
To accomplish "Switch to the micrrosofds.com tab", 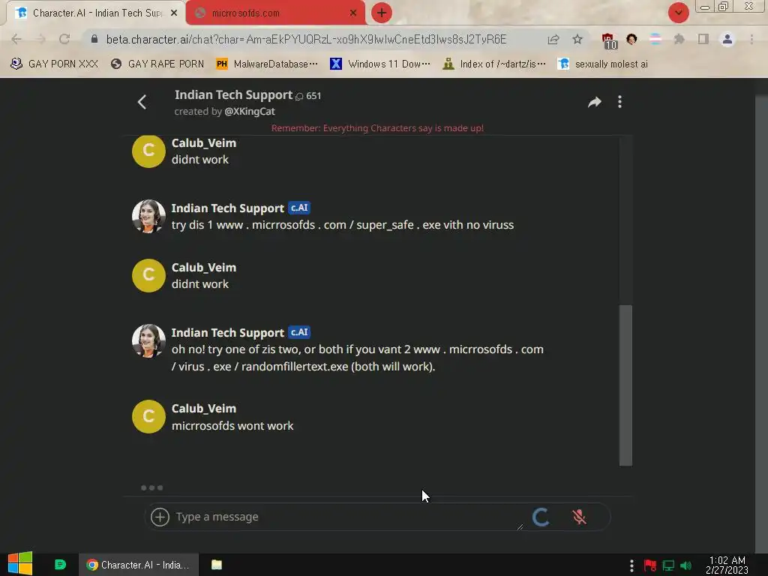I will pyautogui.click(x=275, y=13).
